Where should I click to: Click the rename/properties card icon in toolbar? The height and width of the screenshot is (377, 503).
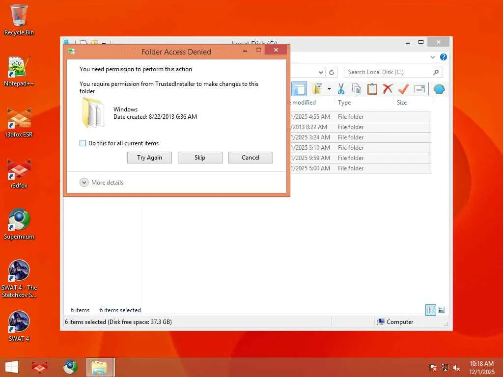pyautogui.click(x=419, y=89)
